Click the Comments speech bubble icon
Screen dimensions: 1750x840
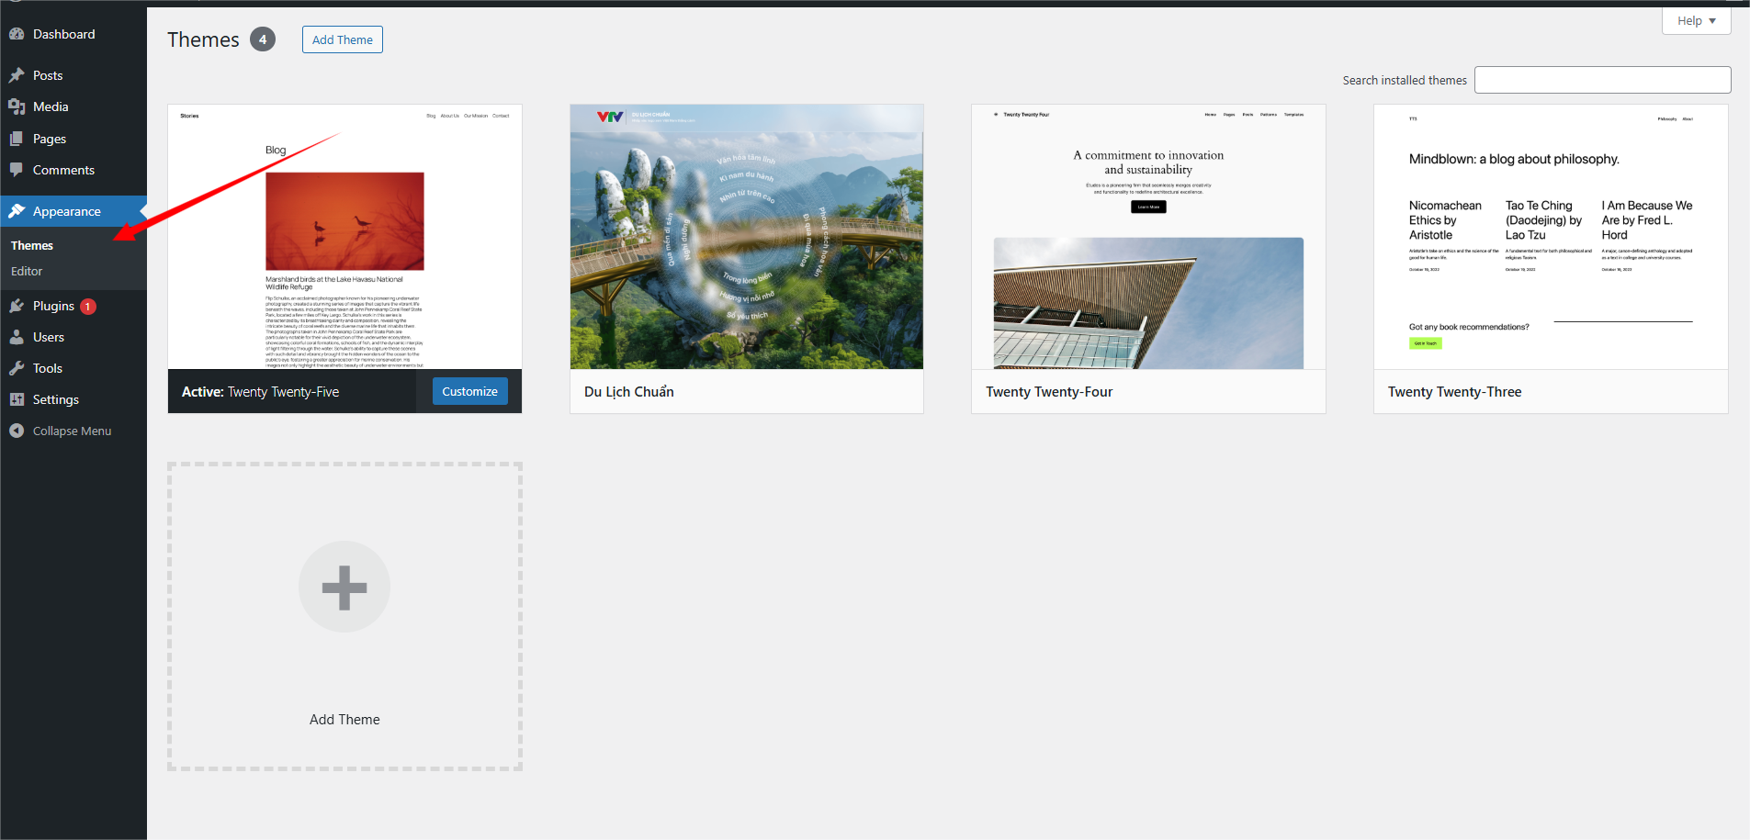pos(17,170)
